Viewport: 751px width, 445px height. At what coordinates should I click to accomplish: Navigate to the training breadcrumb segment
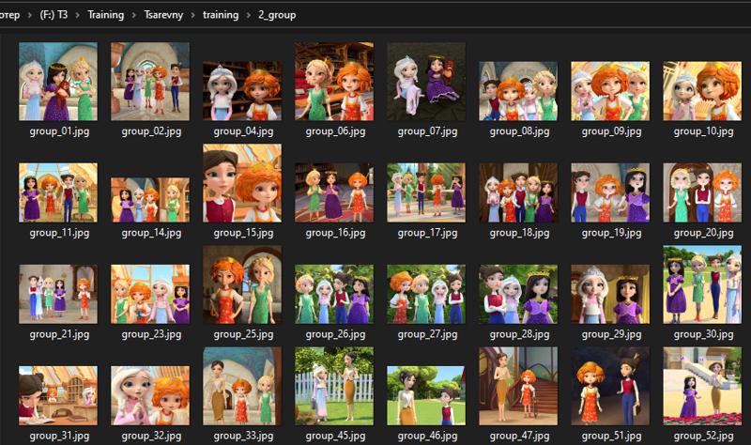click(x=221, y=15)
